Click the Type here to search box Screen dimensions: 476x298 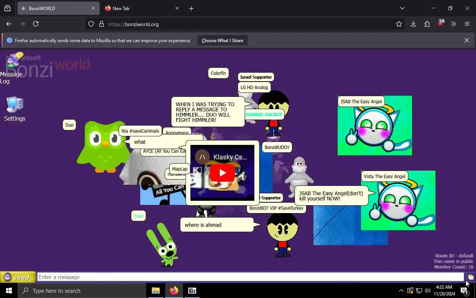point(82,291)
